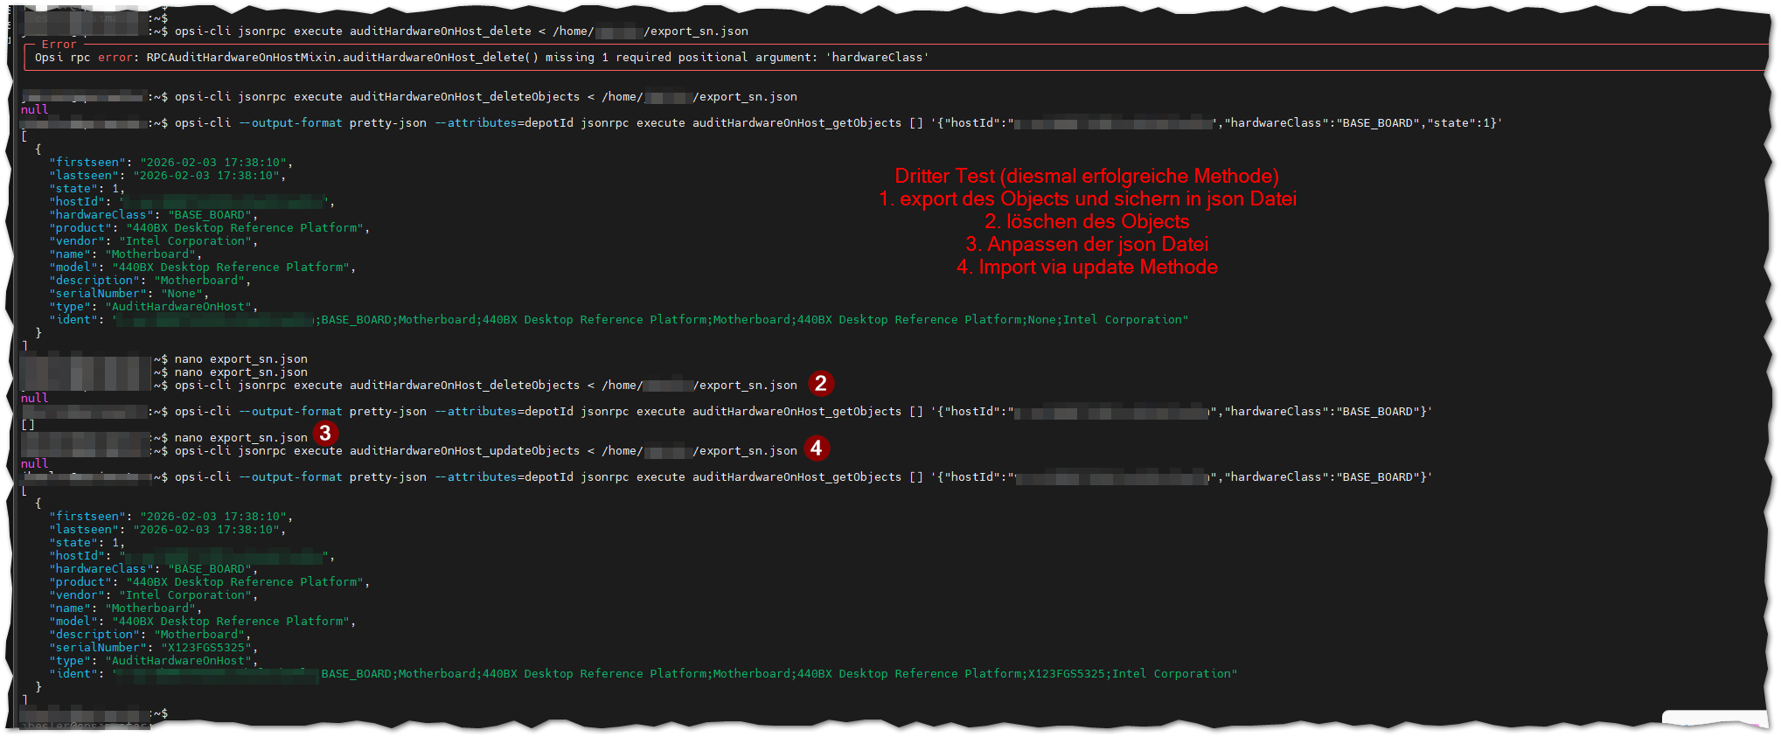Screen dimensions: 1781x737
Task: Click "firstseen" in the block with serialNumber None
Action: 87,163
